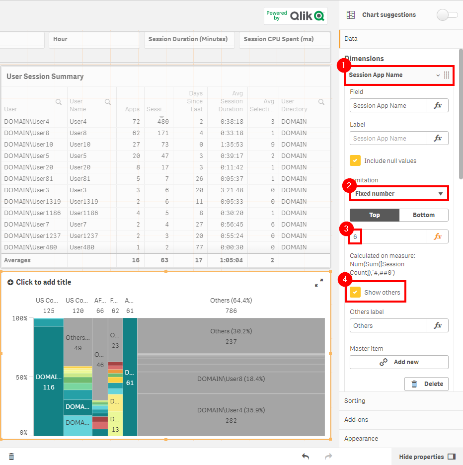Collapse the Session App Name dimension
Viewport: 463px width, 465px height.
[438, 75]
